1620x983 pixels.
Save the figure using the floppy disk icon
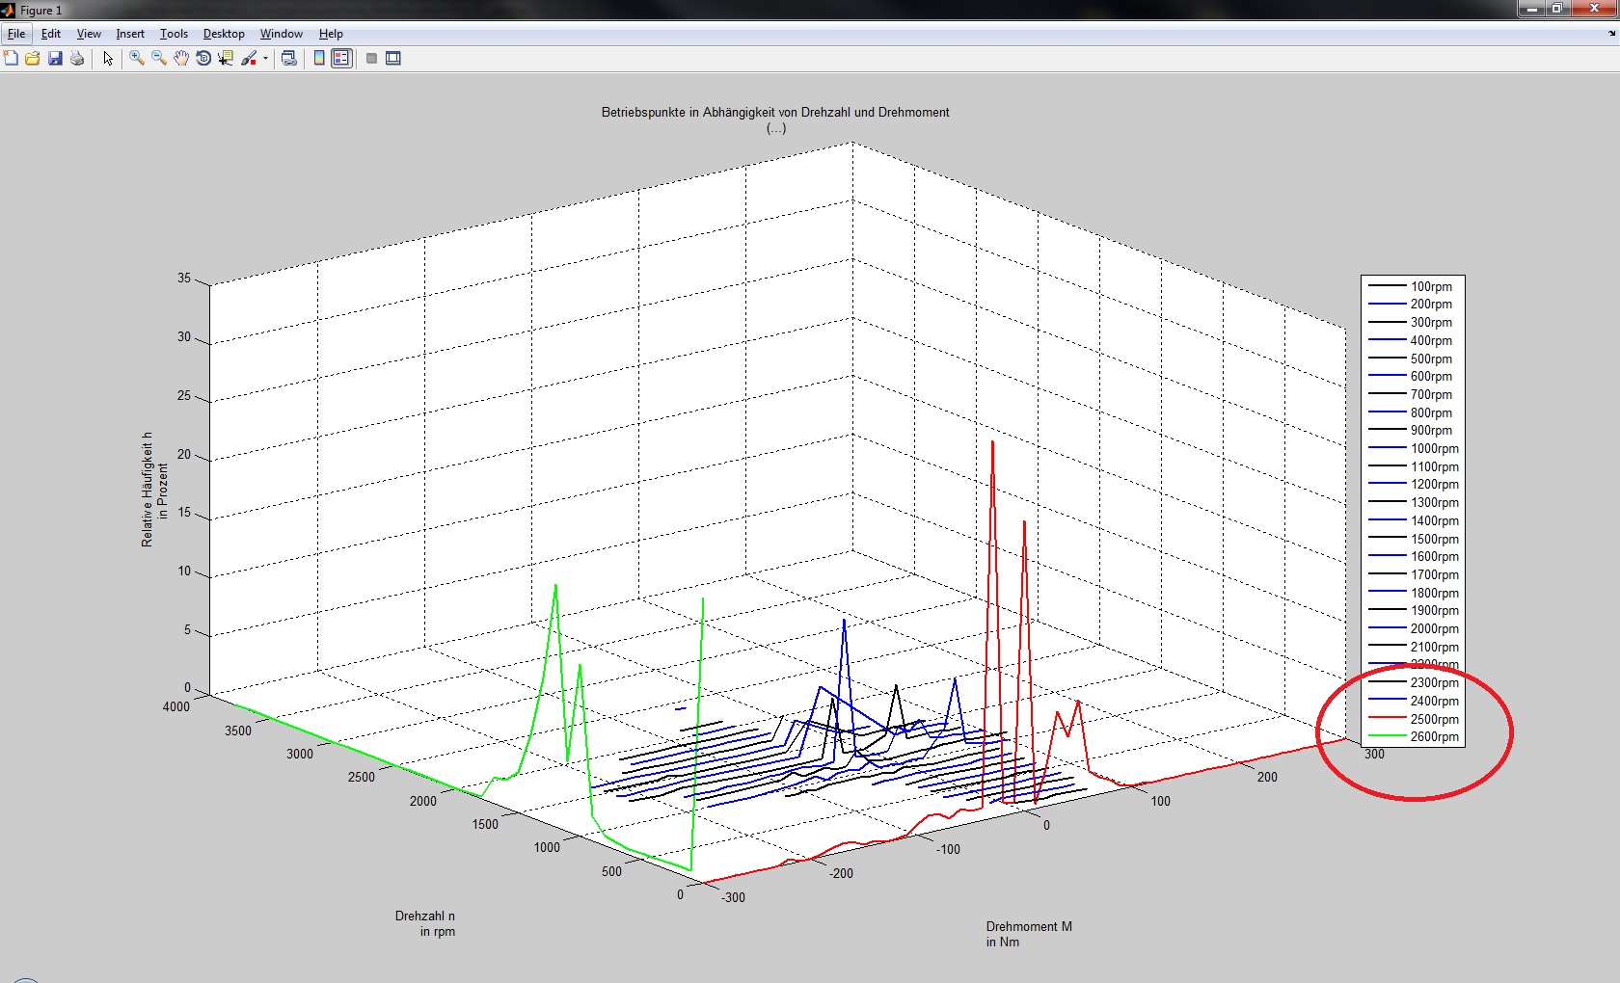[x=55, y=59]
